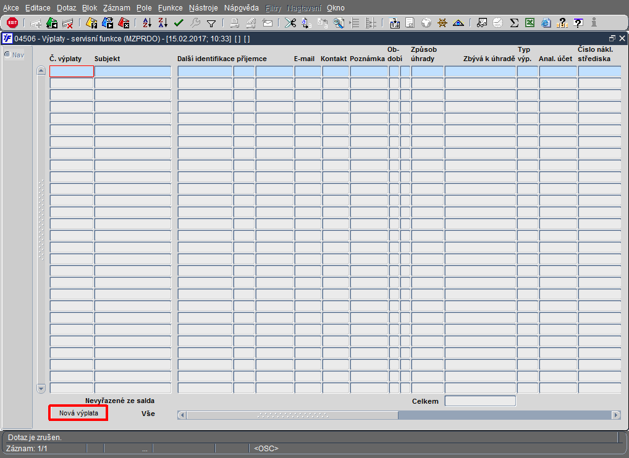Restore the inner form window
The width and height of the screenshot is (629, 458).
click(612, 38)
